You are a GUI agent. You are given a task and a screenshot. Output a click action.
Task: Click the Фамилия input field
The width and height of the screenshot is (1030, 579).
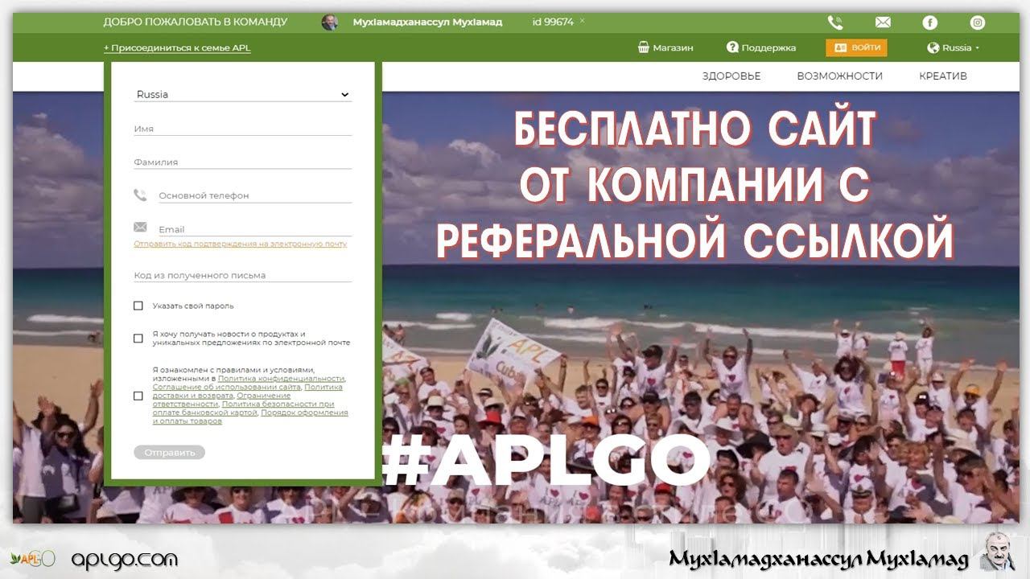(243, 162)
